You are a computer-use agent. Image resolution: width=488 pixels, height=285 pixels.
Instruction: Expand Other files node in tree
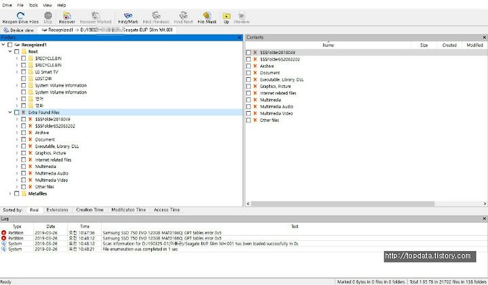point(17,187)
